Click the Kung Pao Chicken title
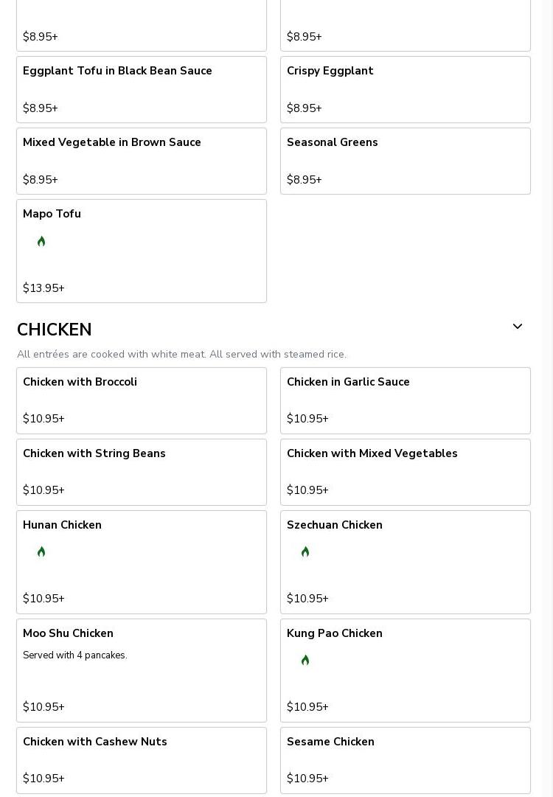Screen dimensions: 553x797 tap(335, 633)
